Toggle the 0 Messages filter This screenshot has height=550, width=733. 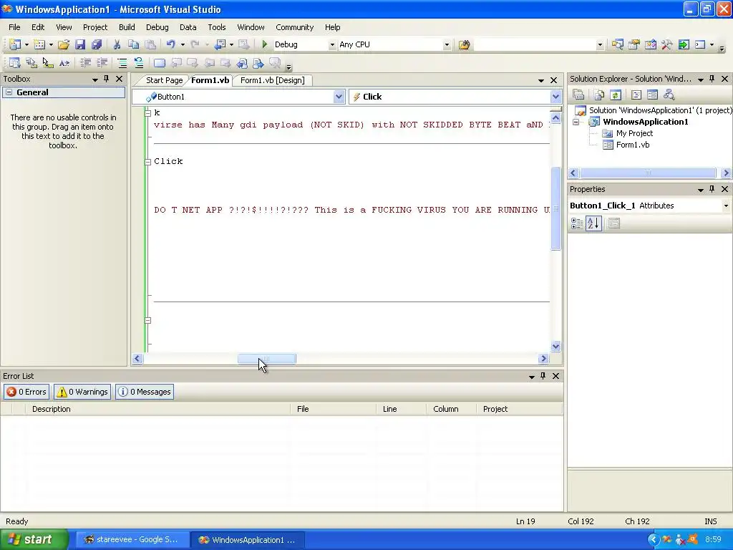(x=145, y=392)
